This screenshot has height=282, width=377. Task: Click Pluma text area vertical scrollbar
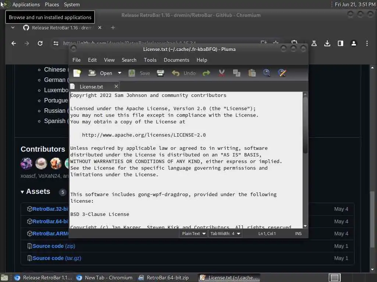click(x=305, y=125)
